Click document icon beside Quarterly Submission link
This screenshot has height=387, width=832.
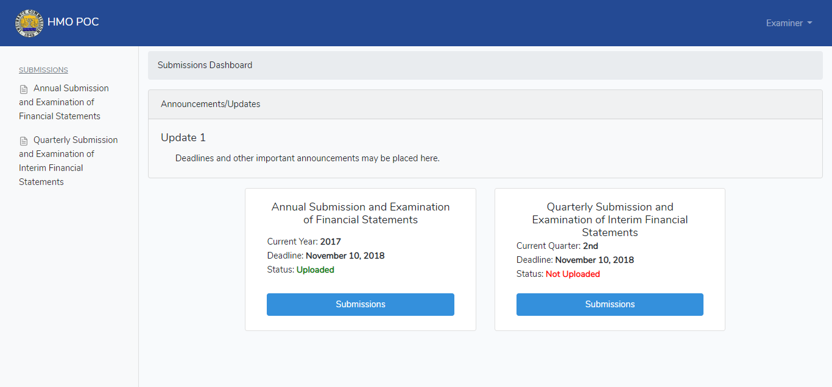[x=24, y=141]
